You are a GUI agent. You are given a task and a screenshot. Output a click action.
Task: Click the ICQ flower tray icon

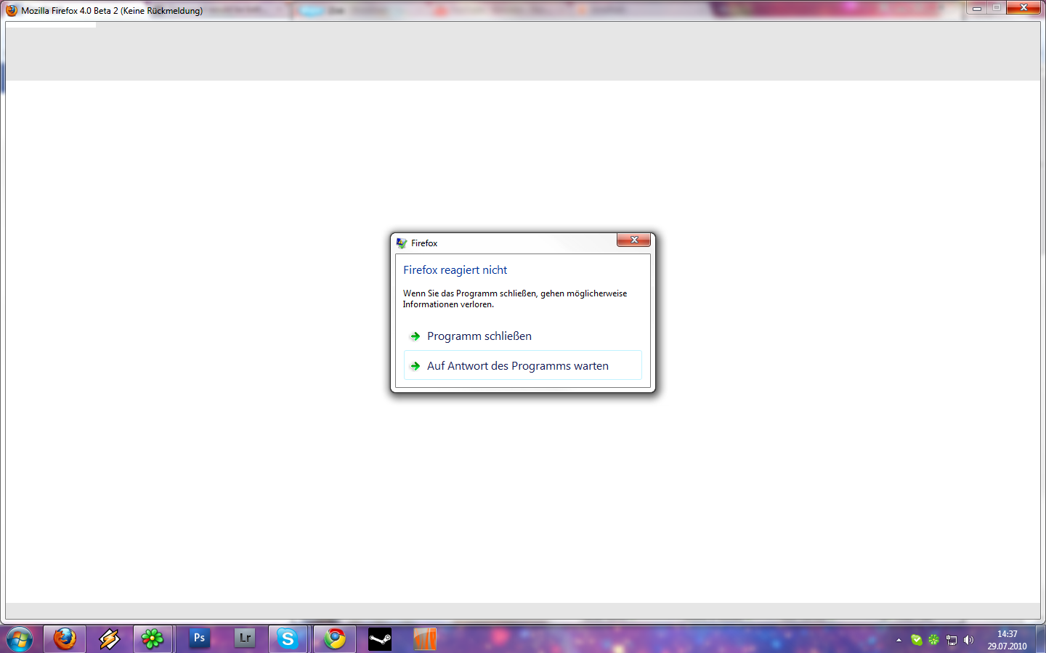coord(933,640)
